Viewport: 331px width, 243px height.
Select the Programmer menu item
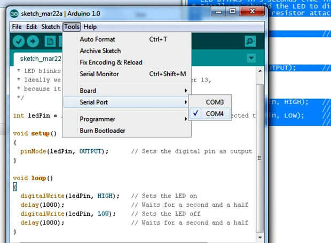pyautogui.click(x=127, y=119)
